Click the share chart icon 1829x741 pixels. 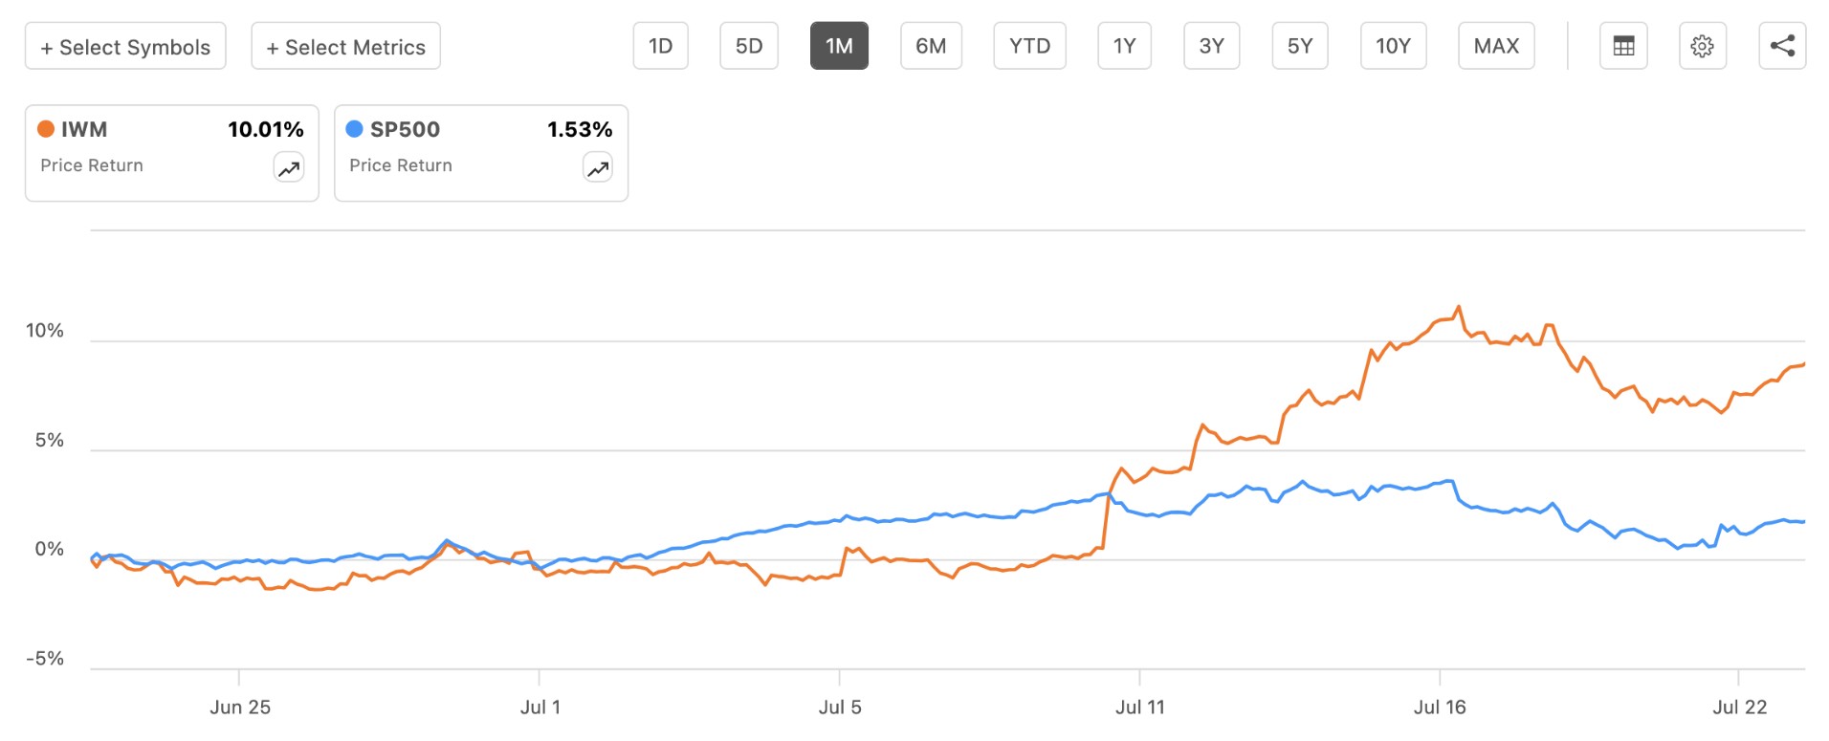pos(1782,46)
